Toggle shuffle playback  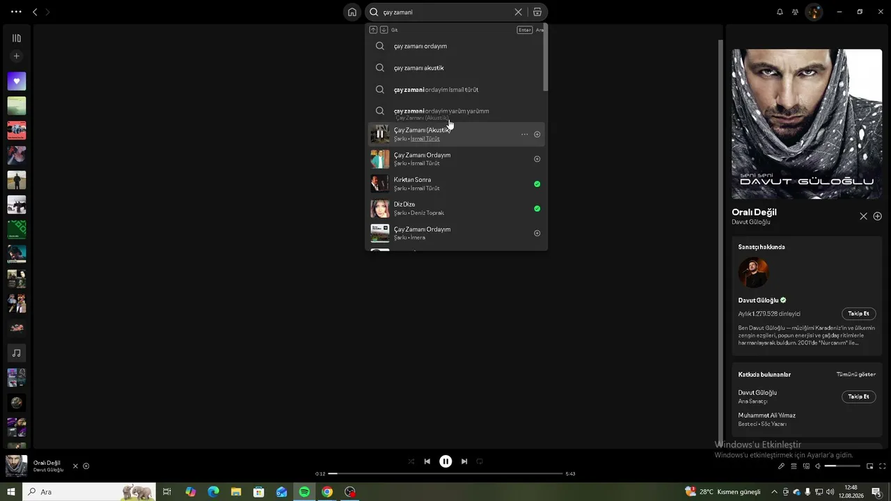tap(411, 461)
